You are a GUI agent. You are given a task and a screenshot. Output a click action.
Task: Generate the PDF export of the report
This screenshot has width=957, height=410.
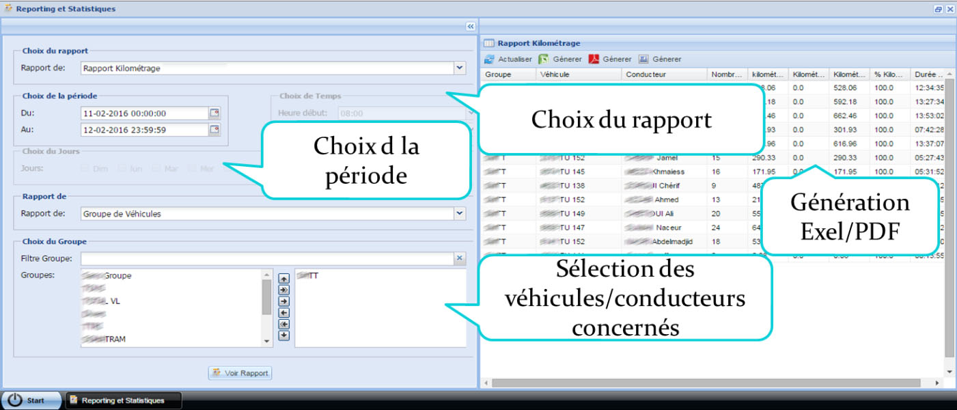tap(594, 59)
